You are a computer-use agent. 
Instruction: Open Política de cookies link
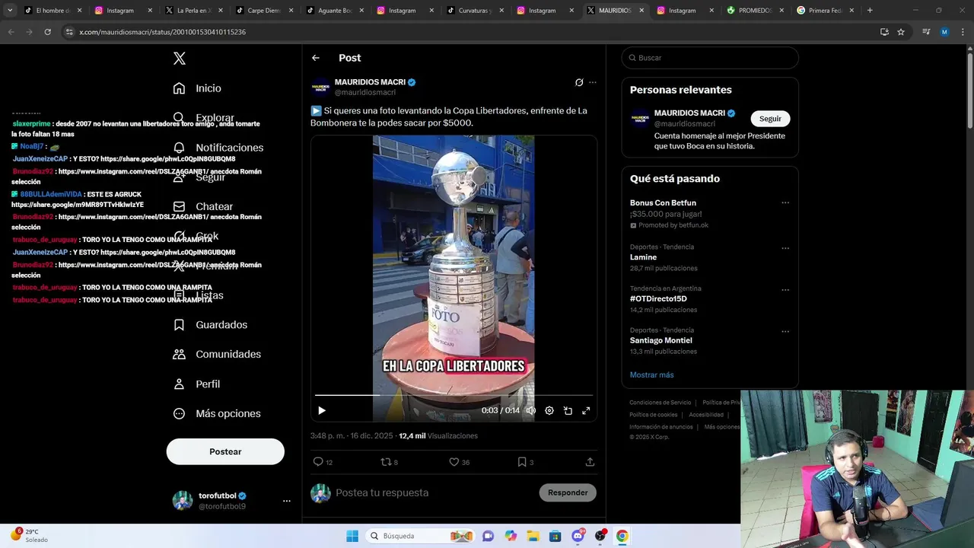654,415
